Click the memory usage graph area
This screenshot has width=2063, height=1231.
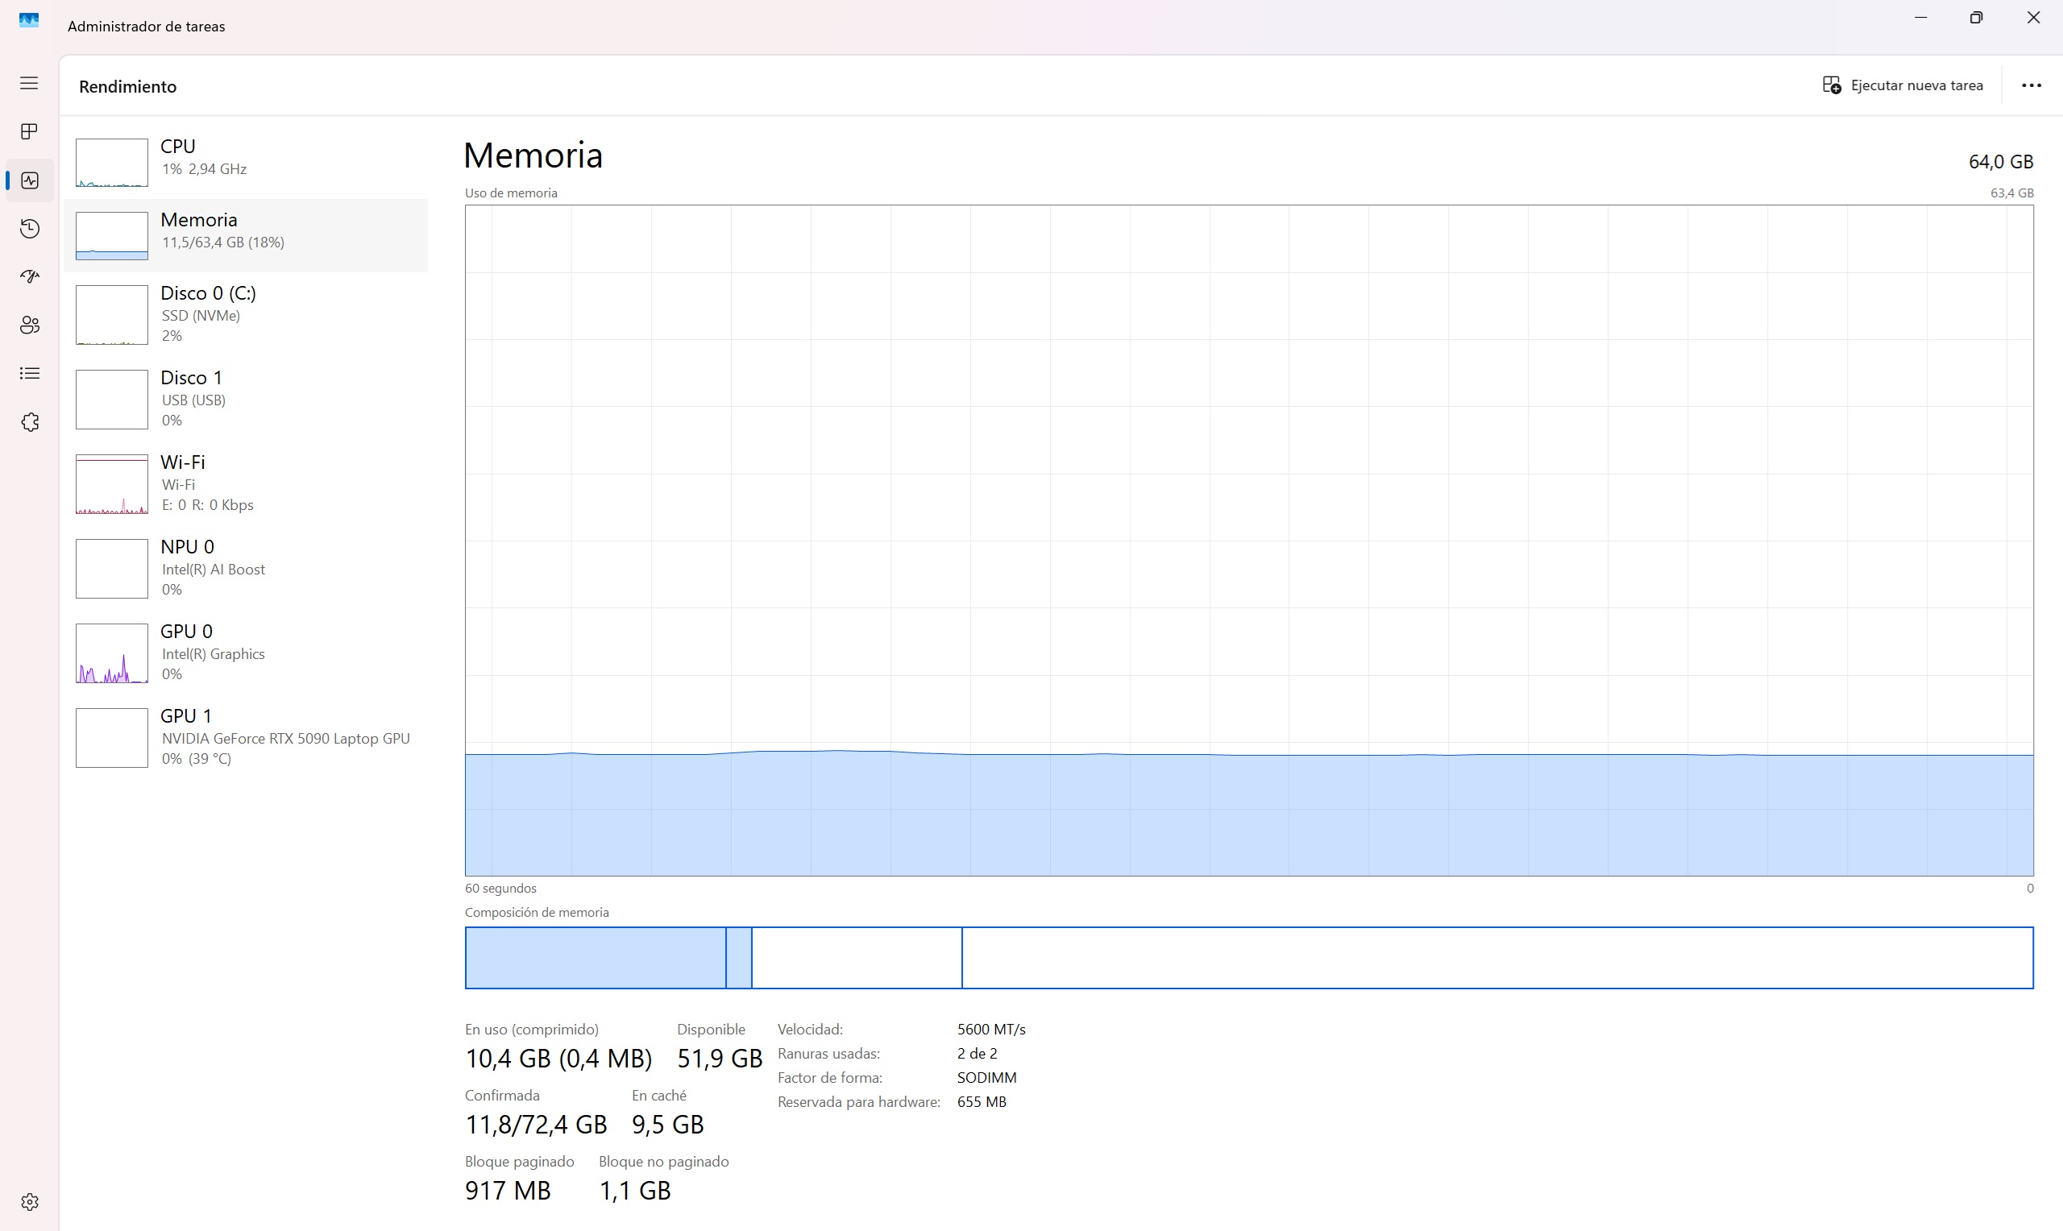(x=1248, y=539)
